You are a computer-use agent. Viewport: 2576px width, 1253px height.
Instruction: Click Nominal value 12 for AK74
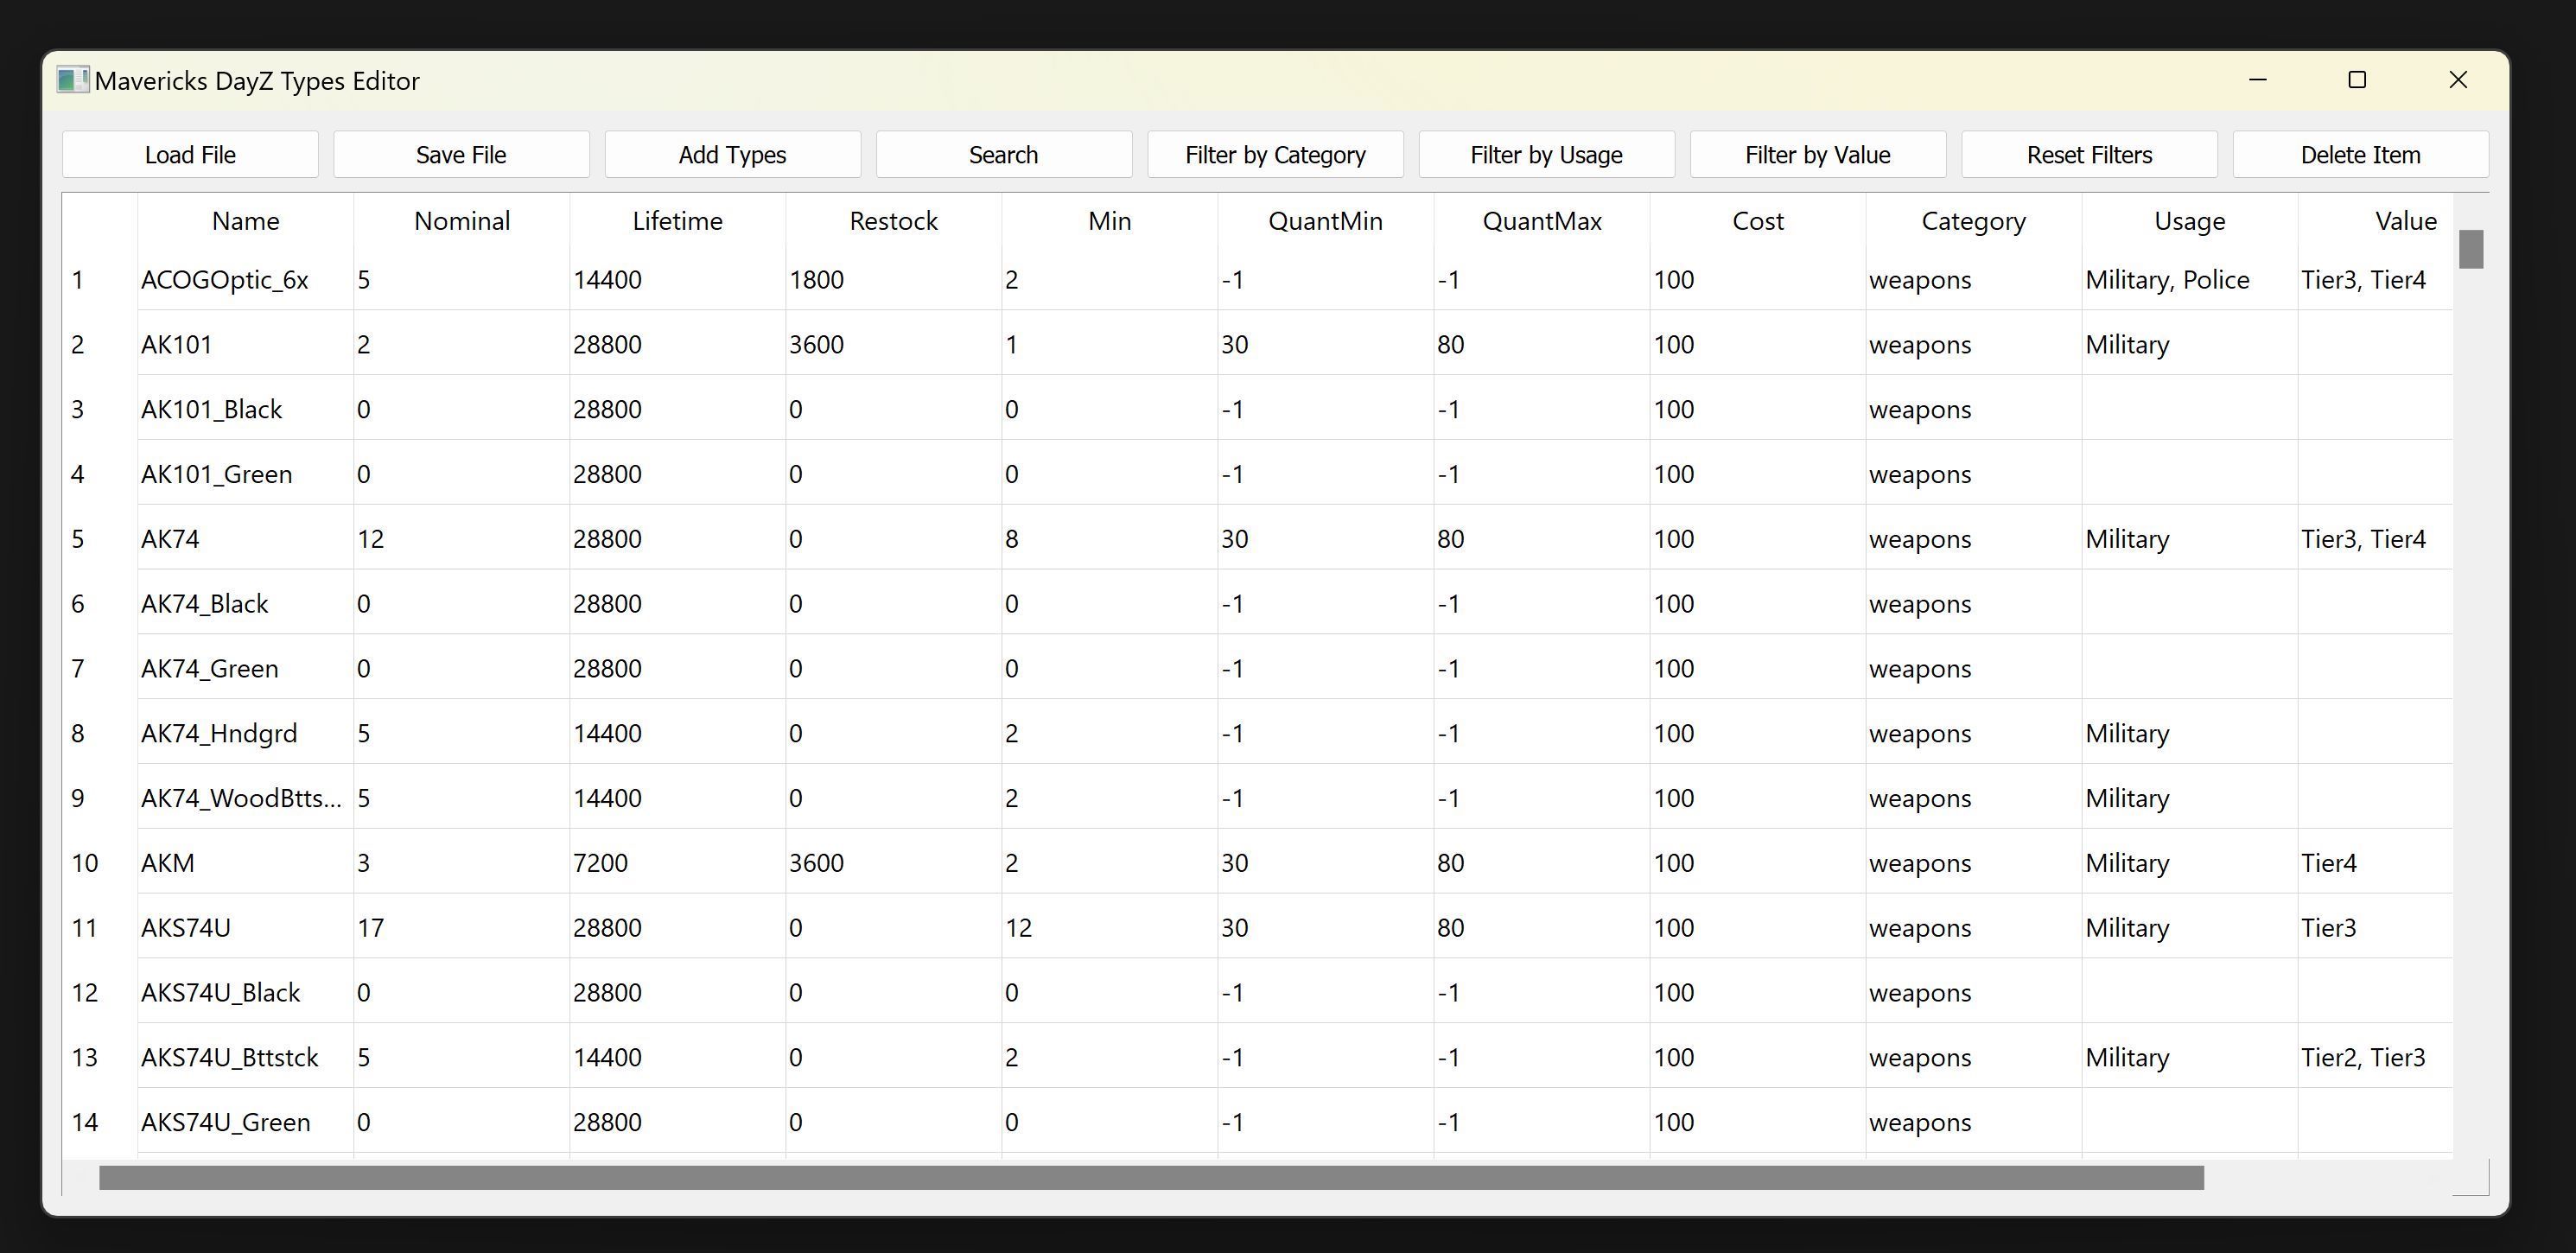click(461, 539)
